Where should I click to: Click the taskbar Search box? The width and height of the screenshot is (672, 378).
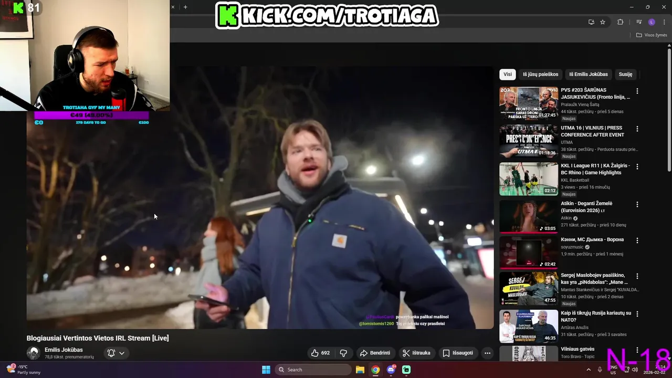(x=313, y=370)
